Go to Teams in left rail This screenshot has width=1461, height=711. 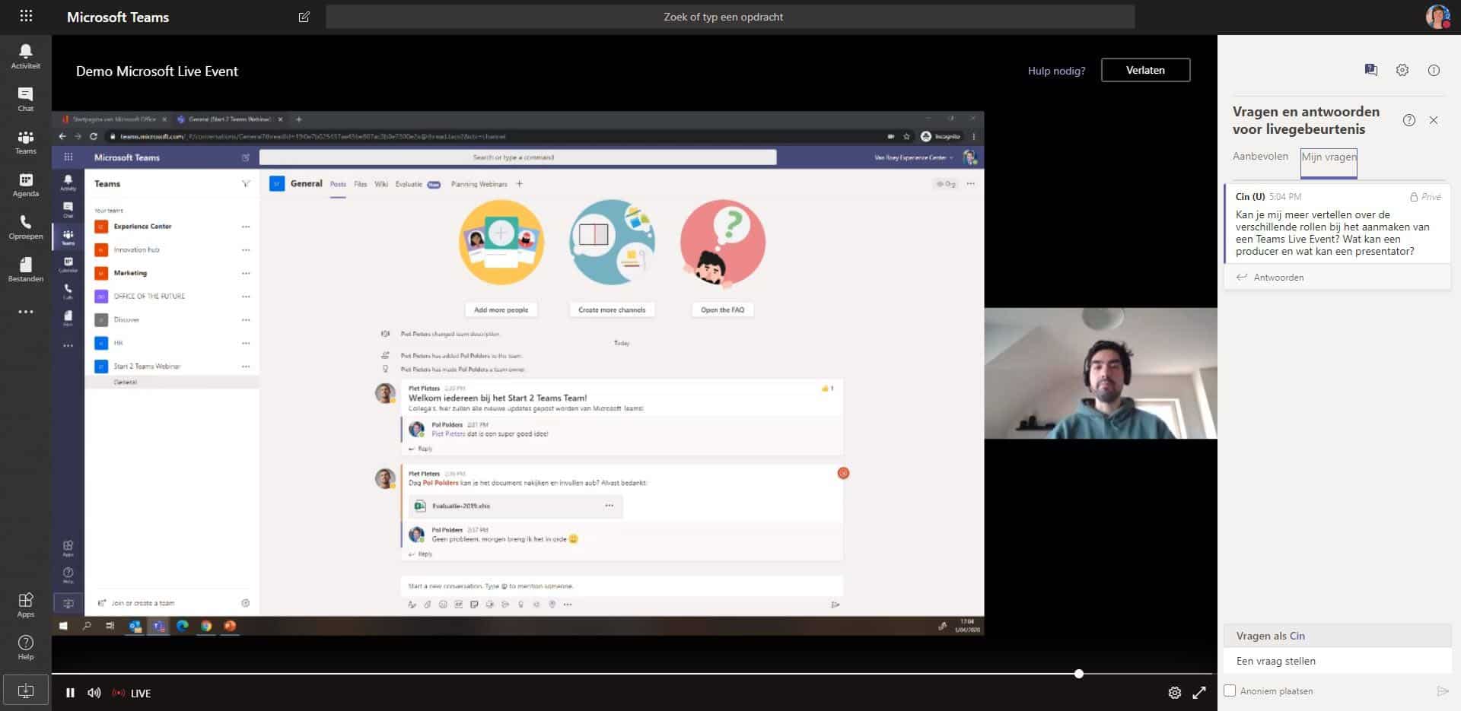26,141
